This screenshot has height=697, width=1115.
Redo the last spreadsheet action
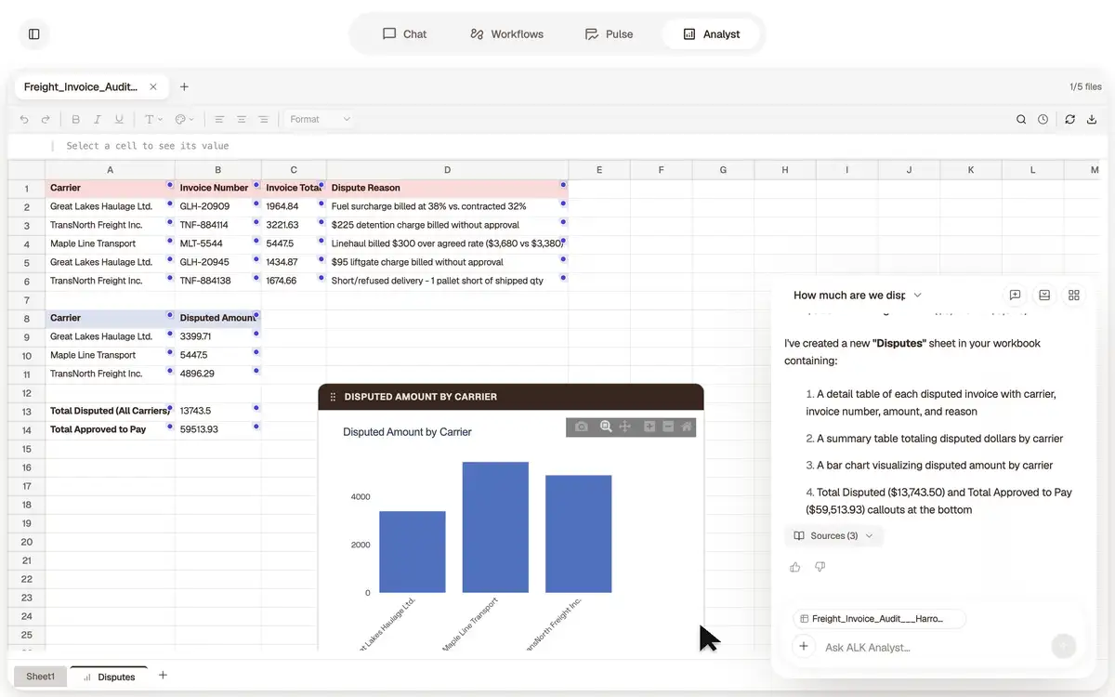[x=46, y=120]
